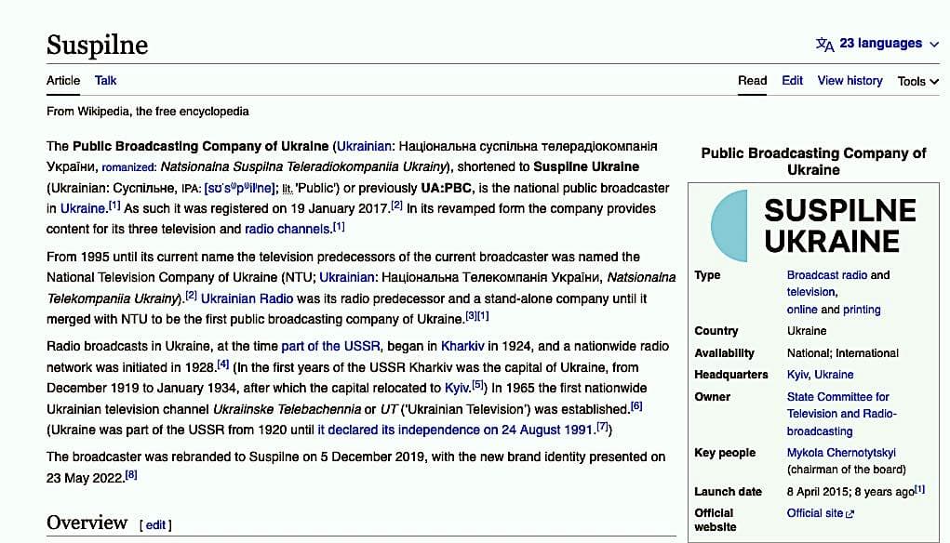Select the Article tab
Screen dimensions: 950x543
coord(63,81)
